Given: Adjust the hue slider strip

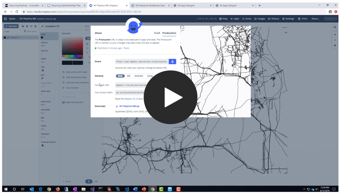Looking at the screenshot, I should pos(72,56).
